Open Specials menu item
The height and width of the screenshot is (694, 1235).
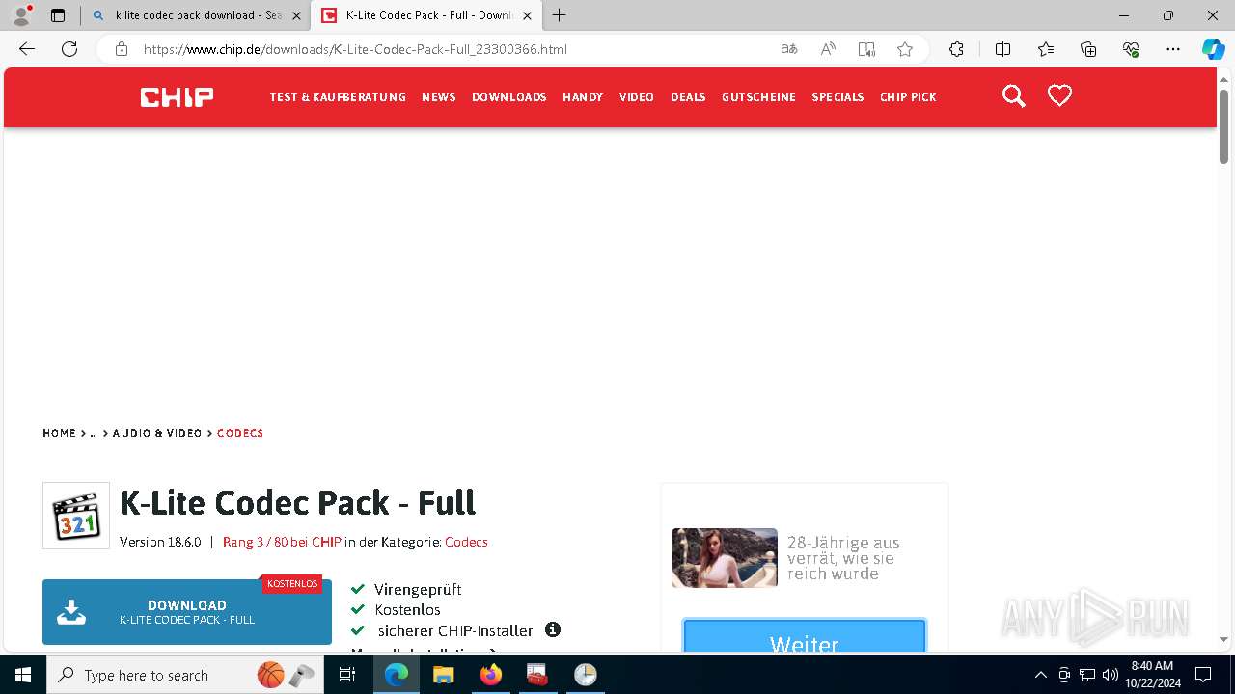click(x=837, y=97)
